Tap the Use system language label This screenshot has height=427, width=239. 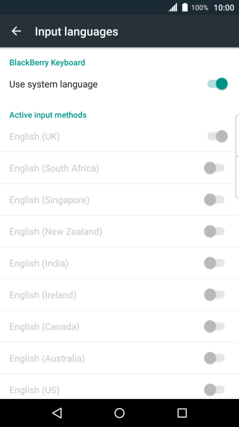coord(53,84)
